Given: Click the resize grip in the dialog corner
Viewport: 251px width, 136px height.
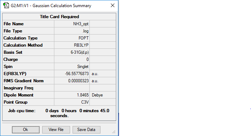Looking at the screenshot, I should coord(114,132).
